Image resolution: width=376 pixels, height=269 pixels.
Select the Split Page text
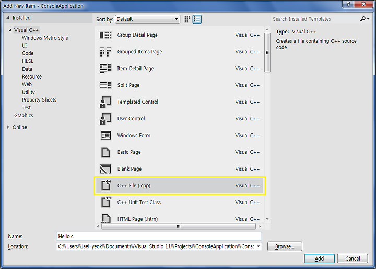128,85
